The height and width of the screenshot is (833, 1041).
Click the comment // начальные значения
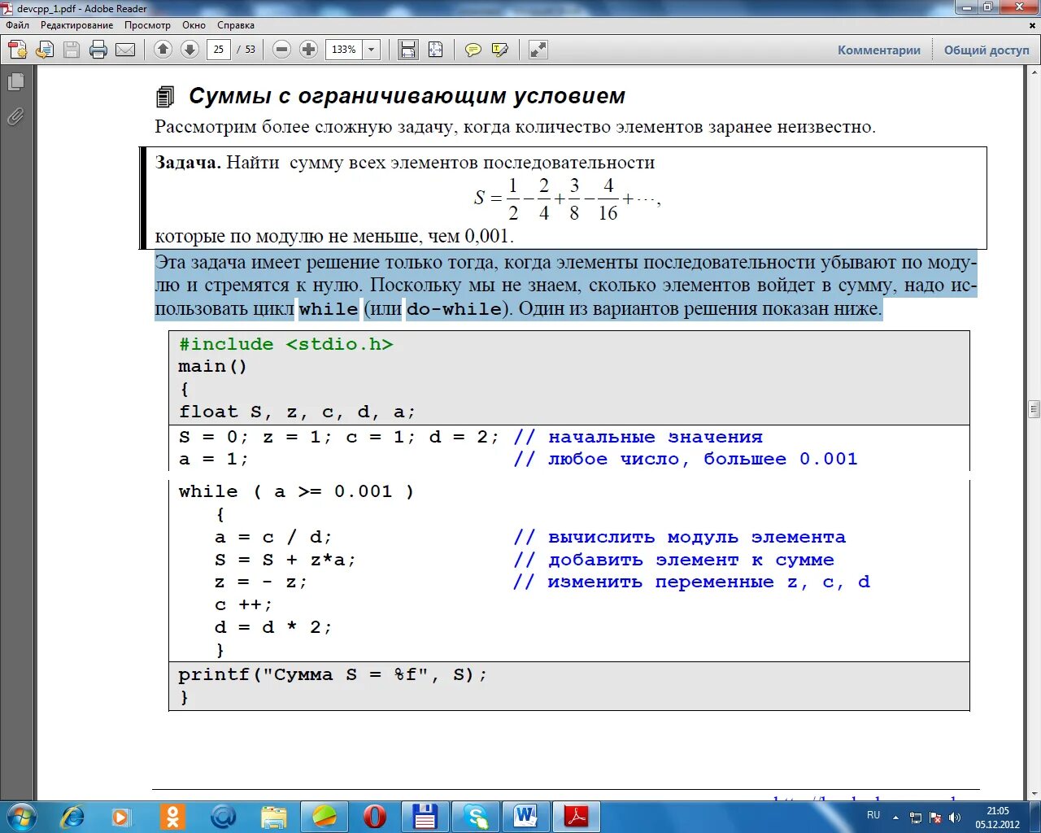638,437
